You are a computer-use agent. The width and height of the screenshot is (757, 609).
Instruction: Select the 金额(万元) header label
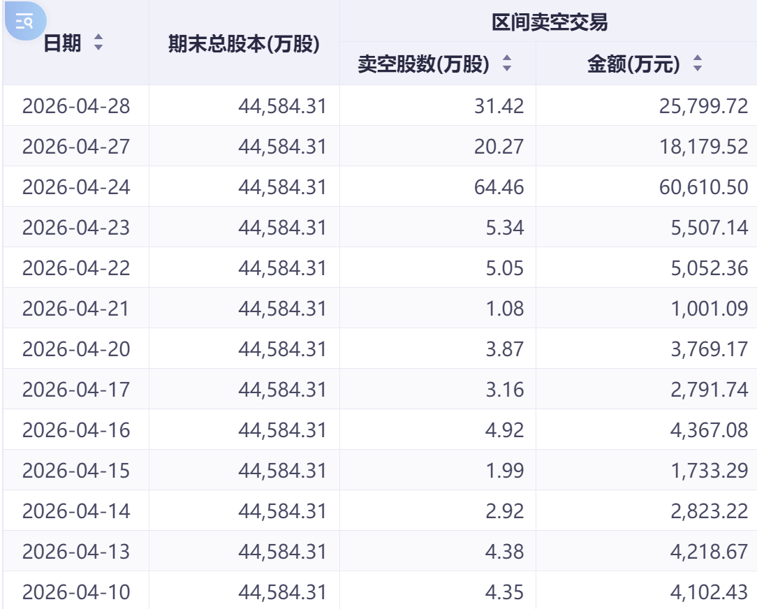[x=633, y=64]
